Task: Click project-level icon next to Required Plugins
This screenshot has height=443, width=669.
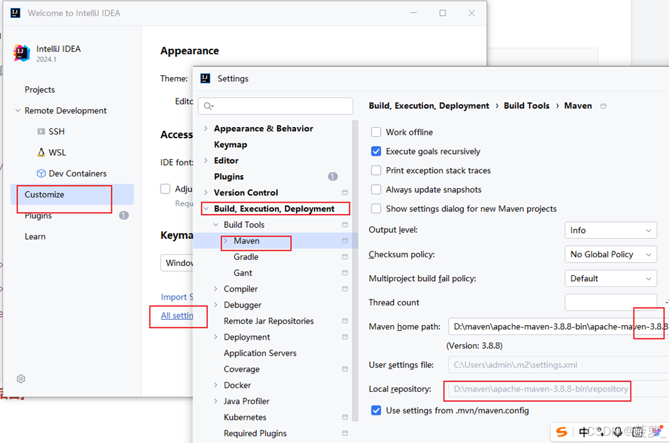Action: 345,433
